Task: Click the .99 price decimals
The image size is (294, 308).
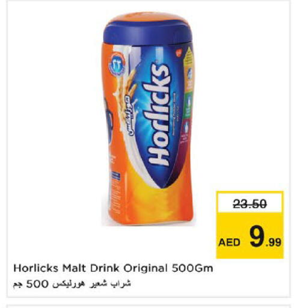Action: point(274,242)
